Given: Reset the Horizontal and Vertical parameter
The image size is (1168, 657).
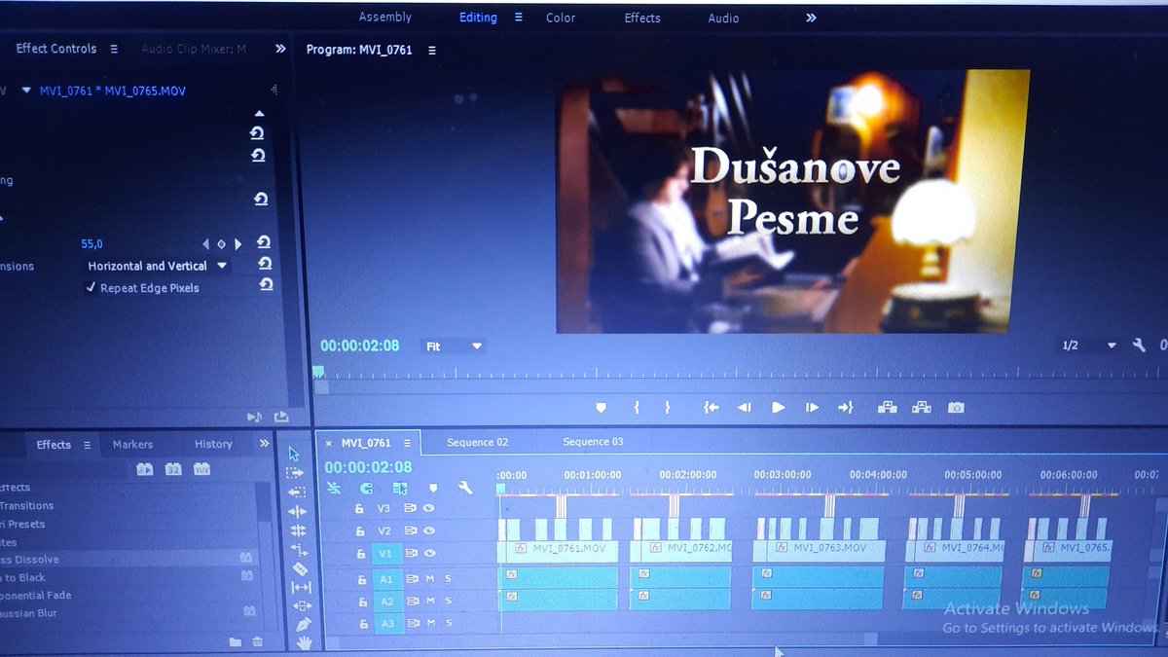Looking at the screenshot, I should (265, 264).
